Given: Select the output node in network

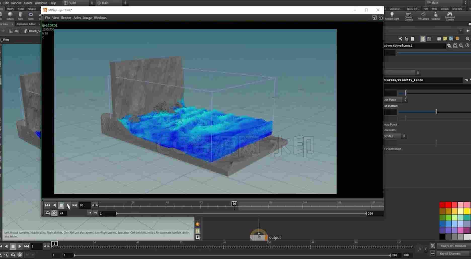Looking at the screenshot, I should (259, 237).
